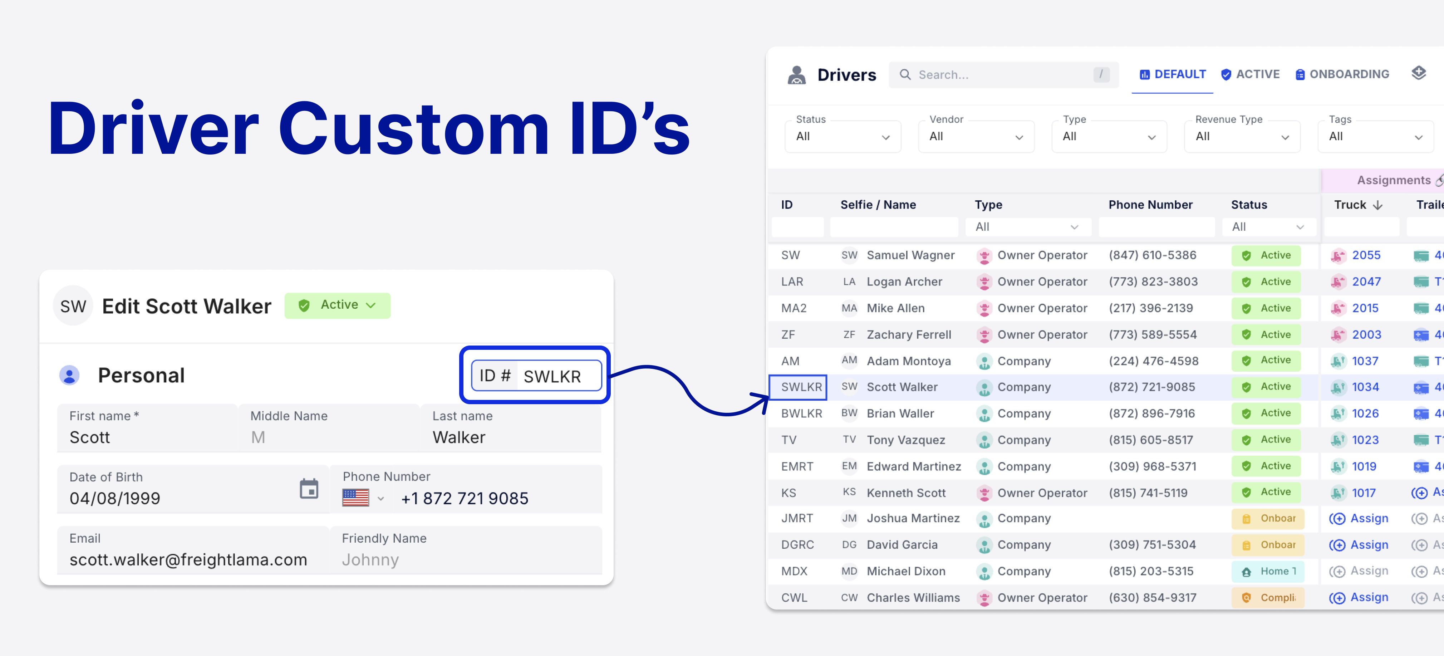Expand the Vendor filter dropdown

coord(976,136)
